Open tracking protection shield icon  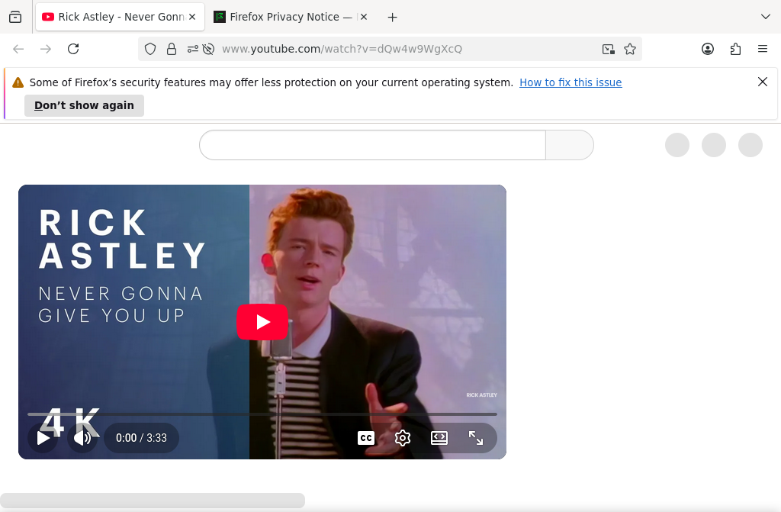pos(150,49)
